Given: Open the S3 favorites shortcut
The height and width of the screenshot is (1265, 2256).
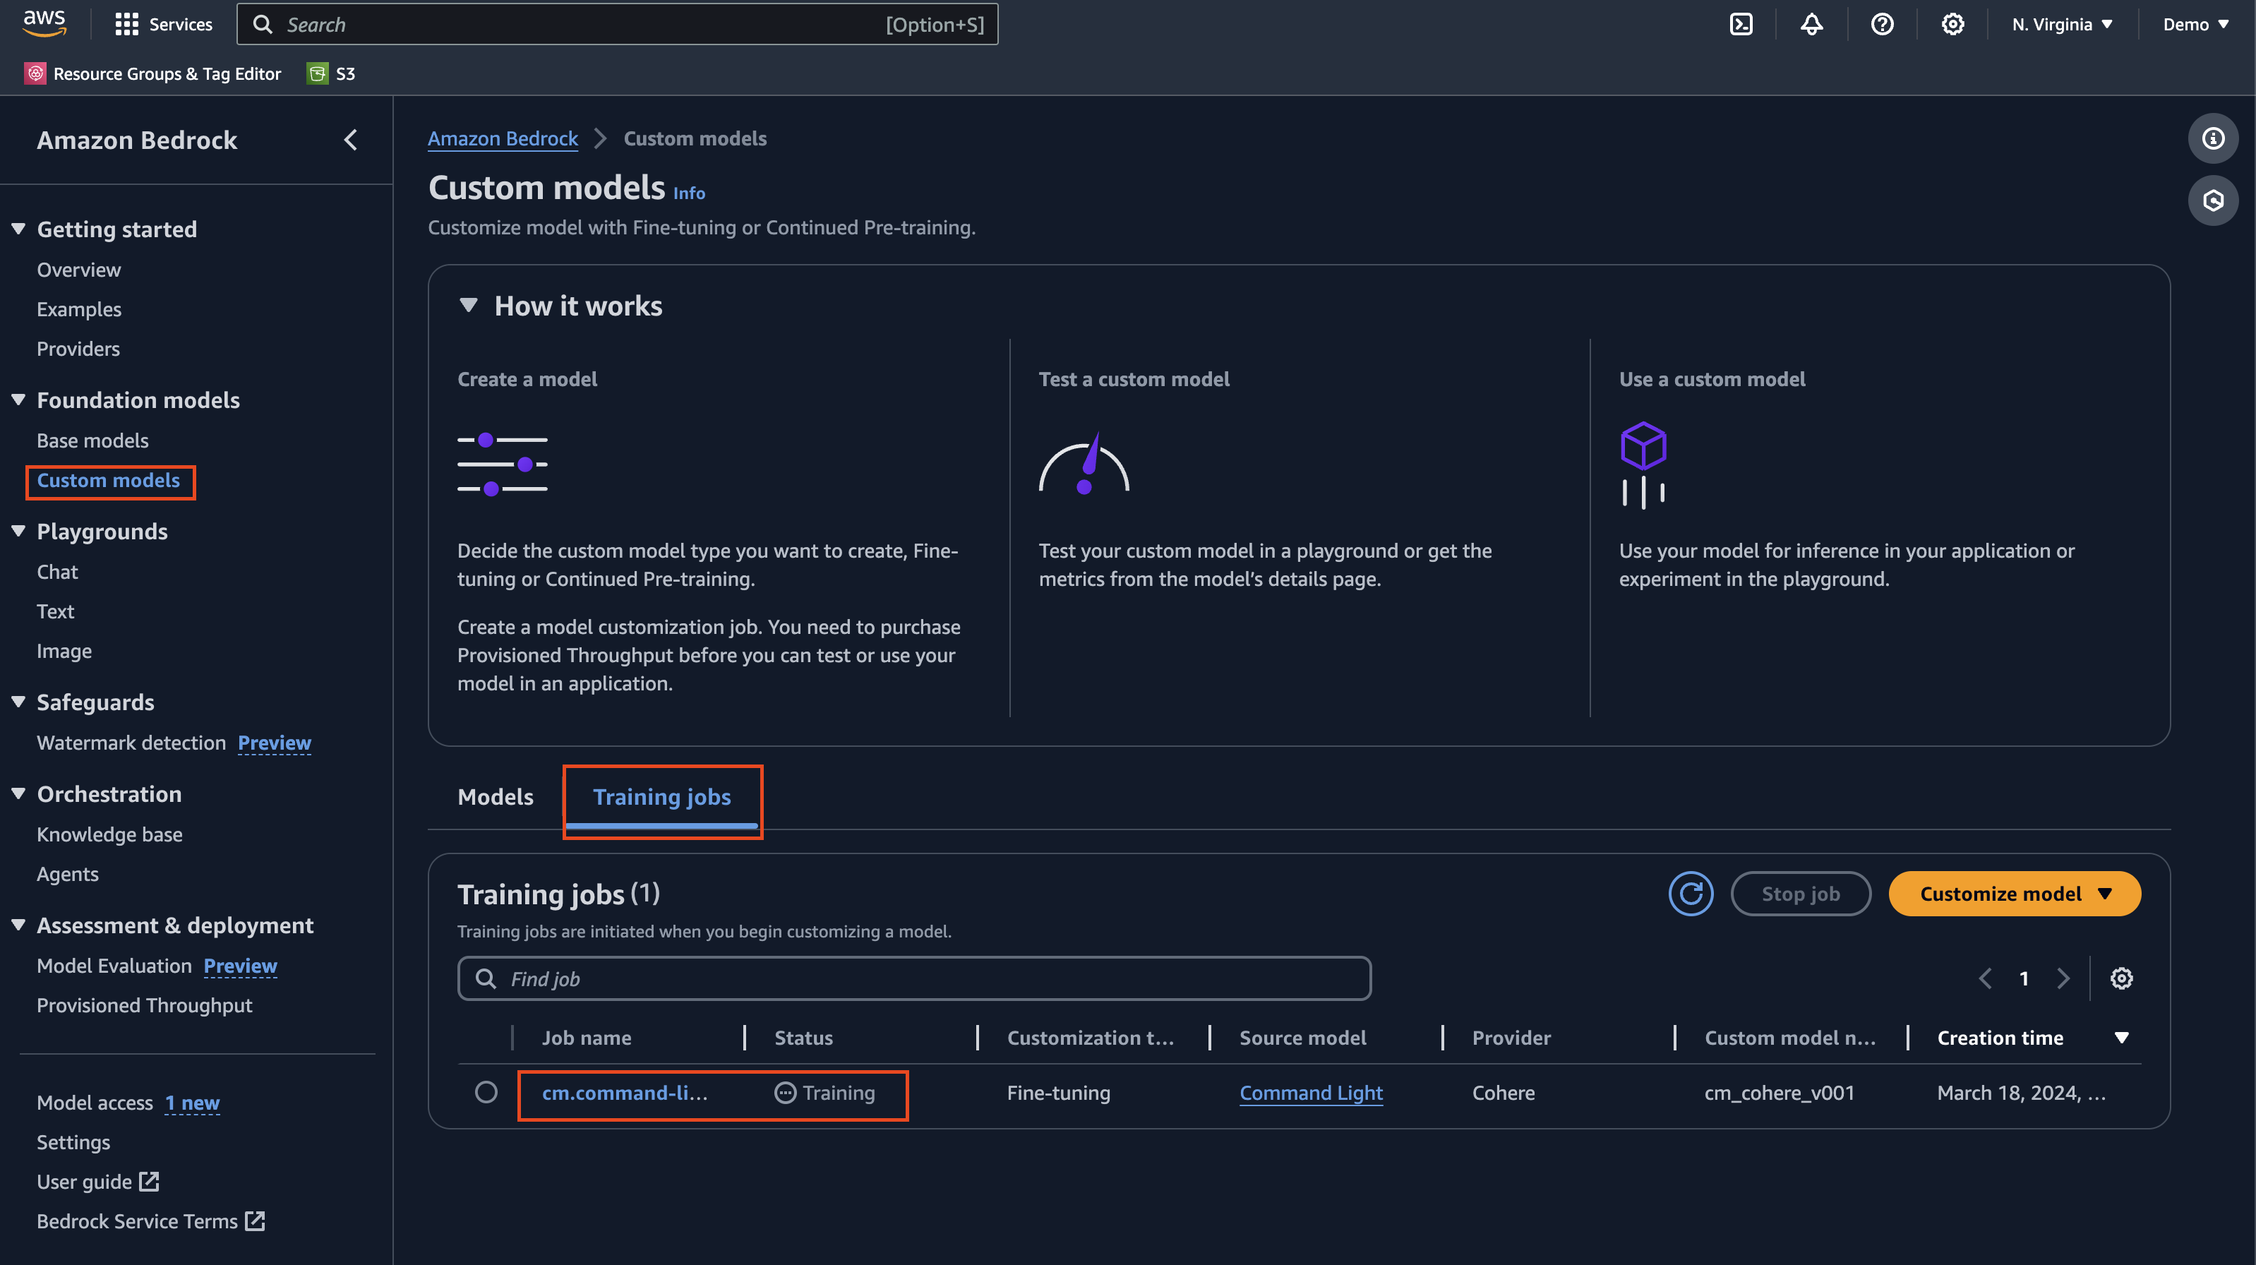Looking at the screenshot, I should click(331, 73).
